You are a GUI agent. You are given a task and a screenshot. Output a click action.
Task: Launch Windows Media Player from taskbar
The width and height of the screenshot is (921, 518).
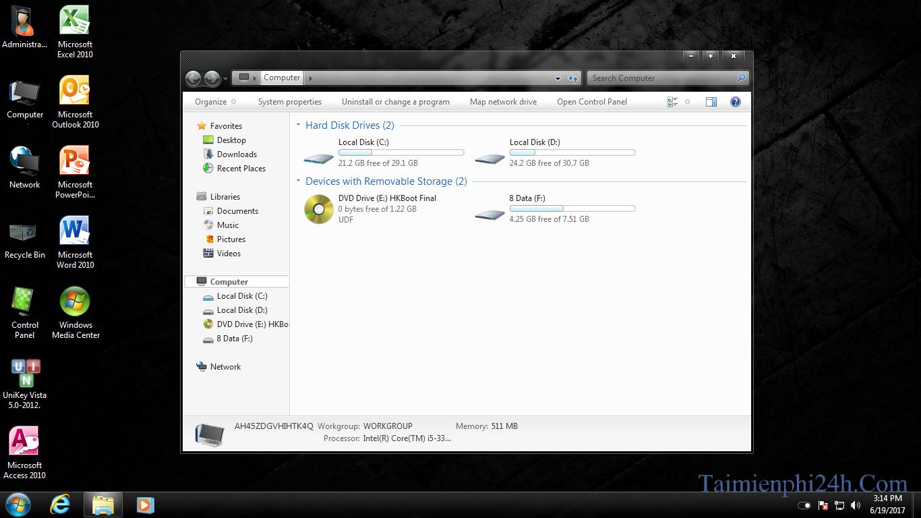point(145,504)
